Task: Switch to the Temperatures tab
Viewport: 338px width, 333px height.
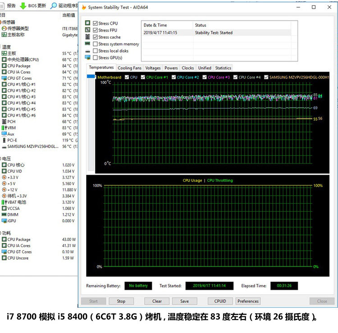Action: tap(101, 68)
